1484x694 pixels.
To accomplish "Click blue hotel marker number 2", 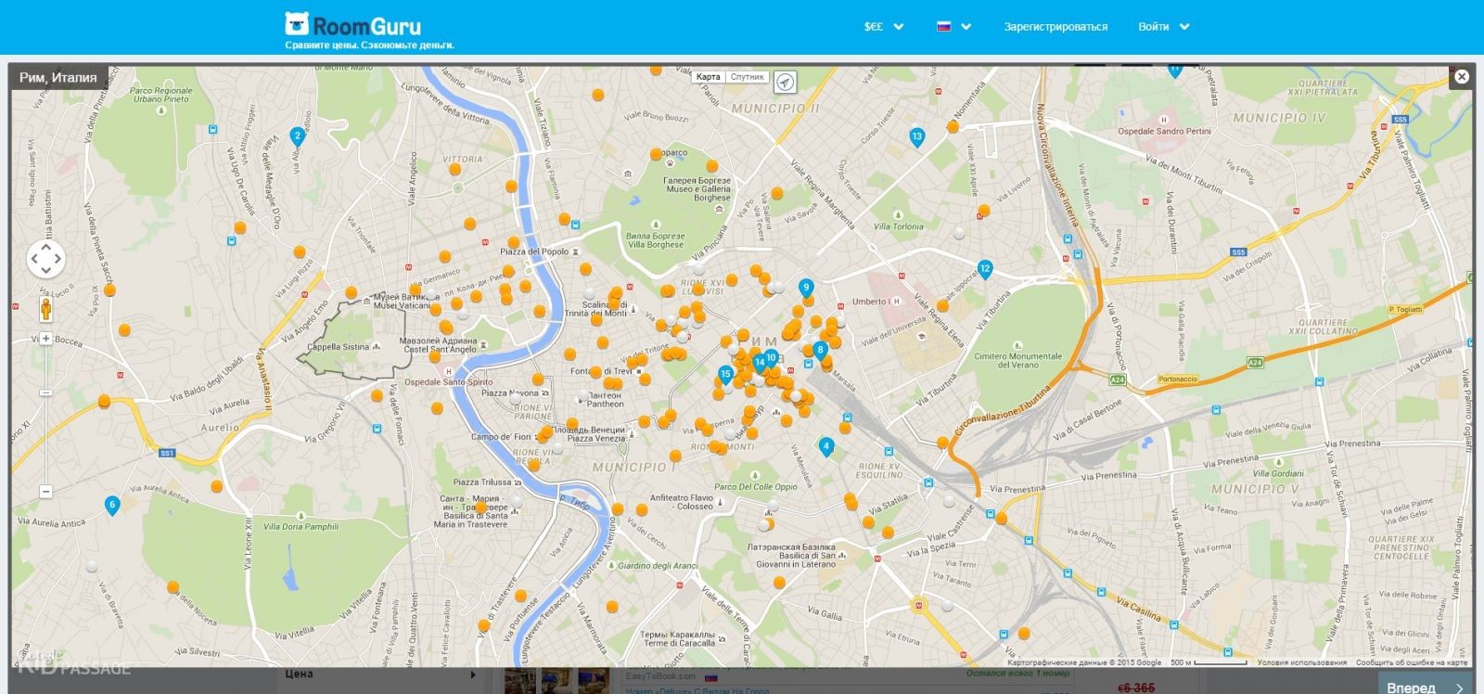I will click(297, 136).
